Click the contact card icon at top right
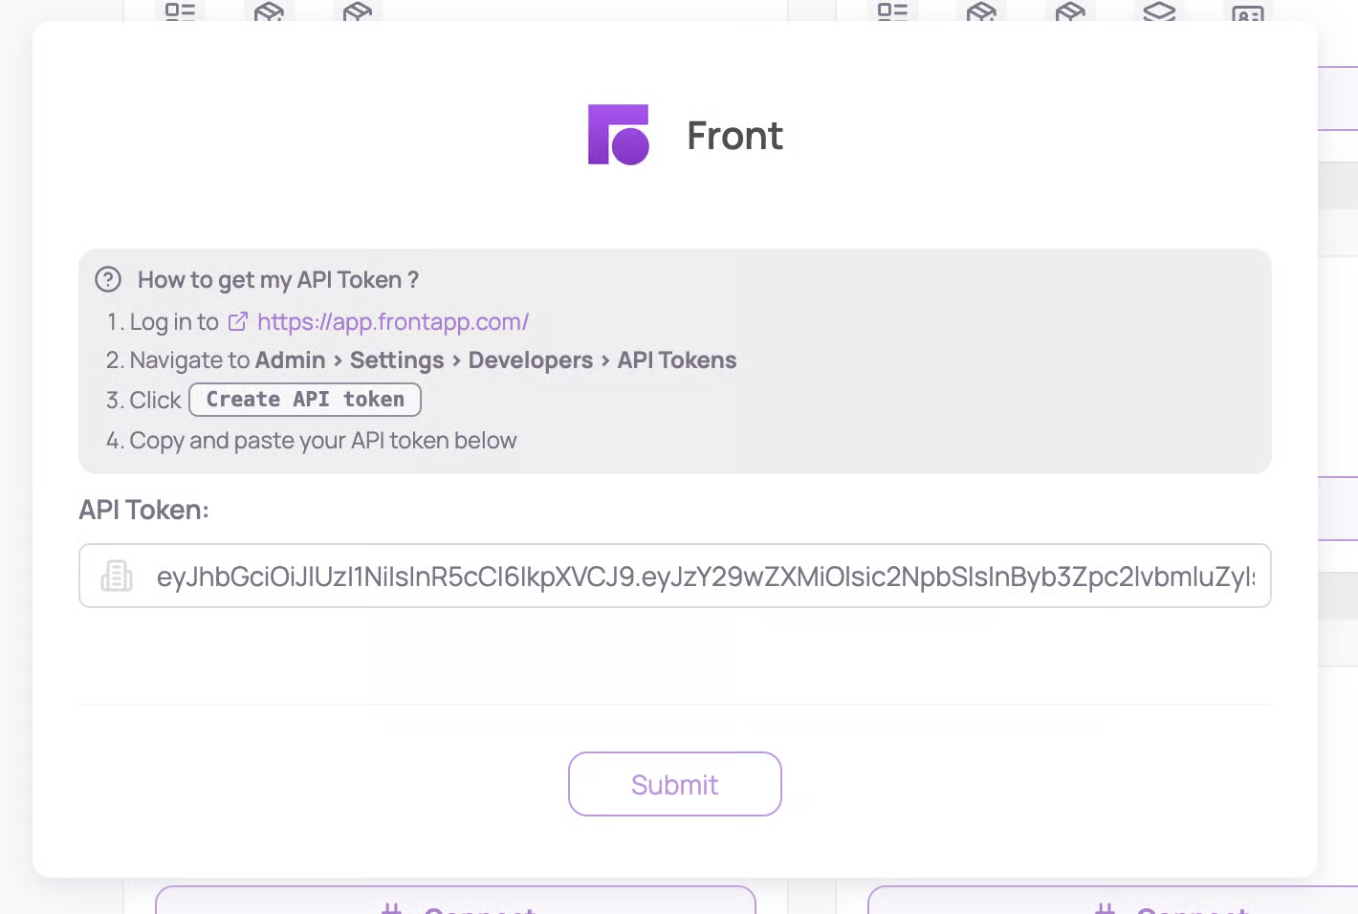The height and width of the screenshot is (914, 1358). tap(1247, 13)
